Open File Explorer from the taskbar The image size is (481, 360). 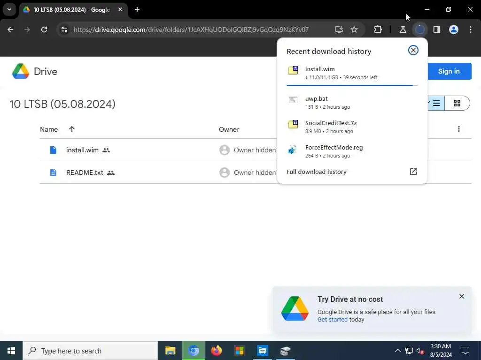click(x=170, y=351)
